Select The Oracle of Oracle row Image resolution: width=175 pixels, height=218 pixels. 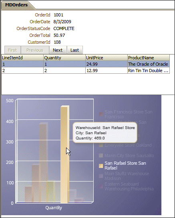[x=86, y=64]
